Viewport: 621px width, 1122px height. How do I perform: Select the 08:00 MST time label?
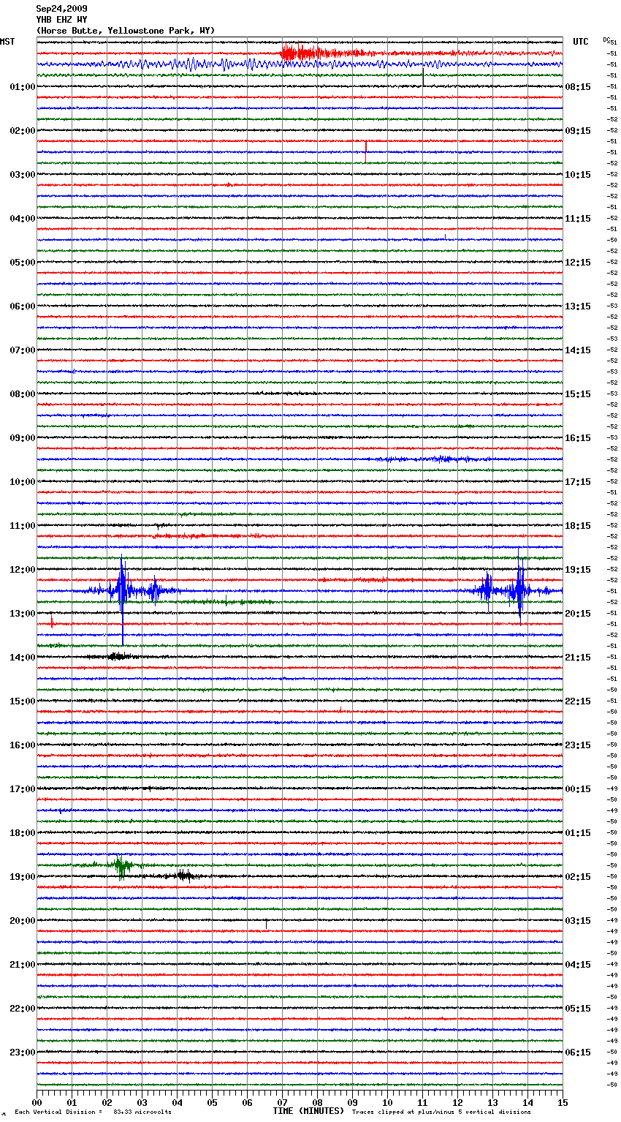[23, 394]
